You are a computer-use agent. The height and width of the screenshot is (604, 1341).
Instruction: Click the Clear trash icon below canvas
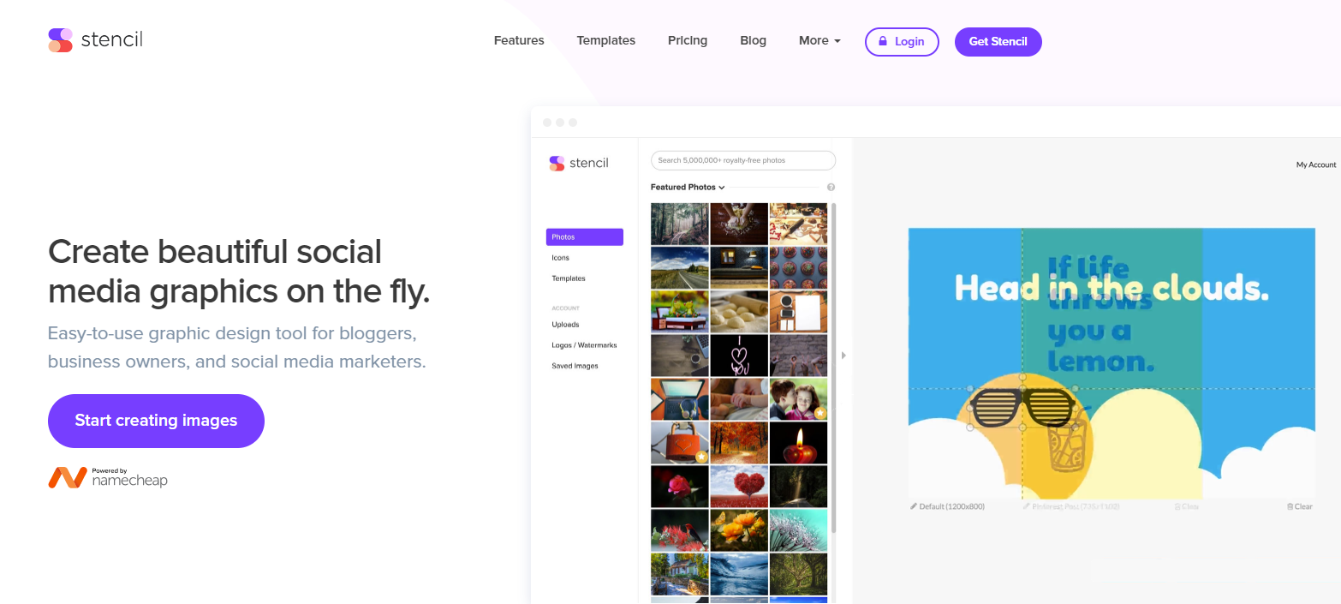(x=1290, y=506)
